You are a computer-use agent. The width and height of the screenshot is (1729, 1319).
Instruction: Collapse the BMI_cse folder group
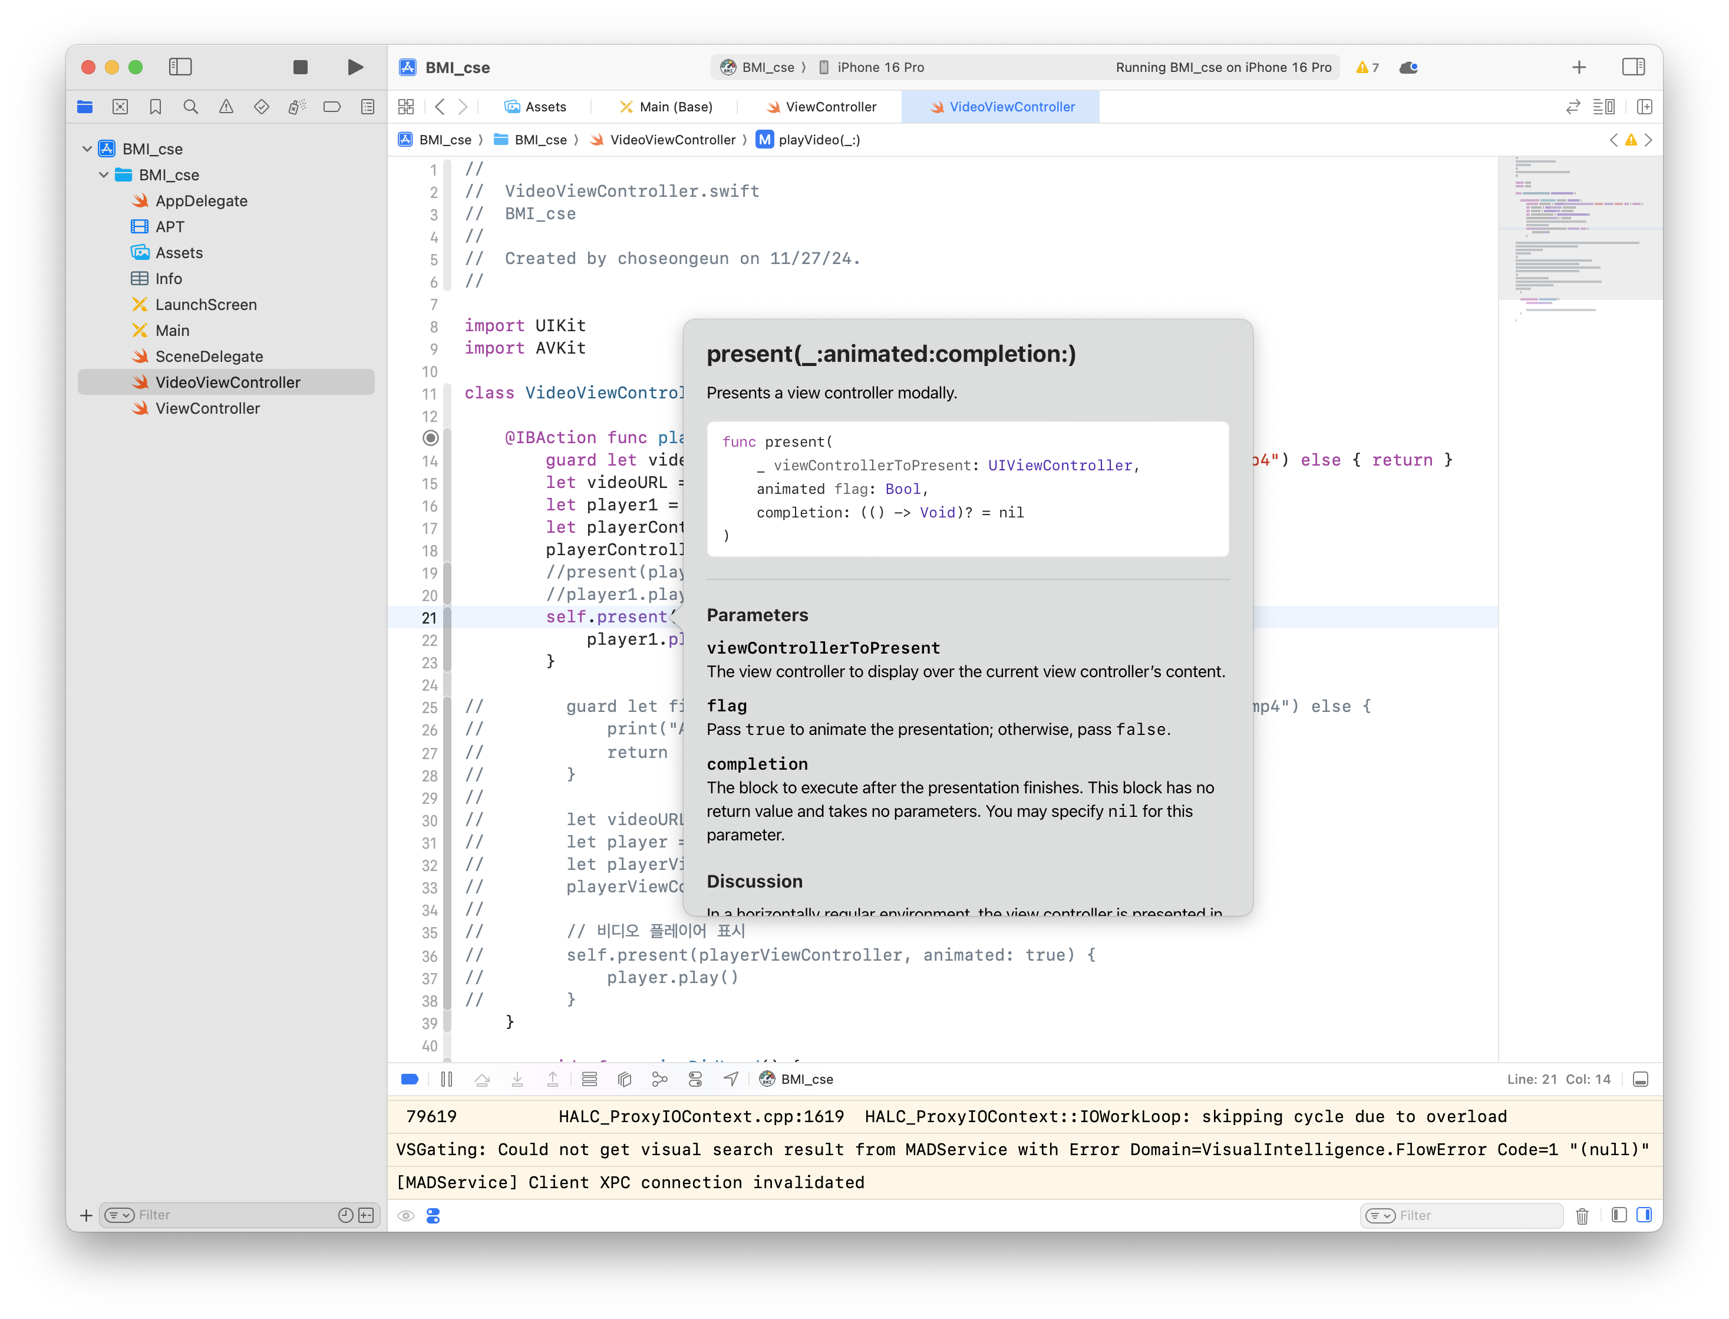coord(104,175)
